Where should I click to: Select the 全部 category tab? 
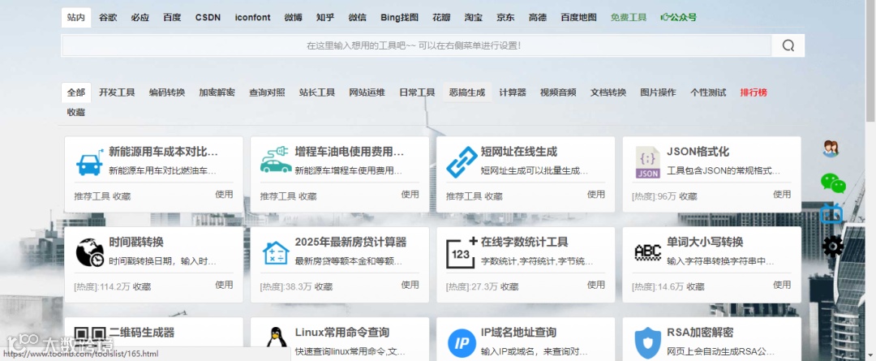coord(76,92)
